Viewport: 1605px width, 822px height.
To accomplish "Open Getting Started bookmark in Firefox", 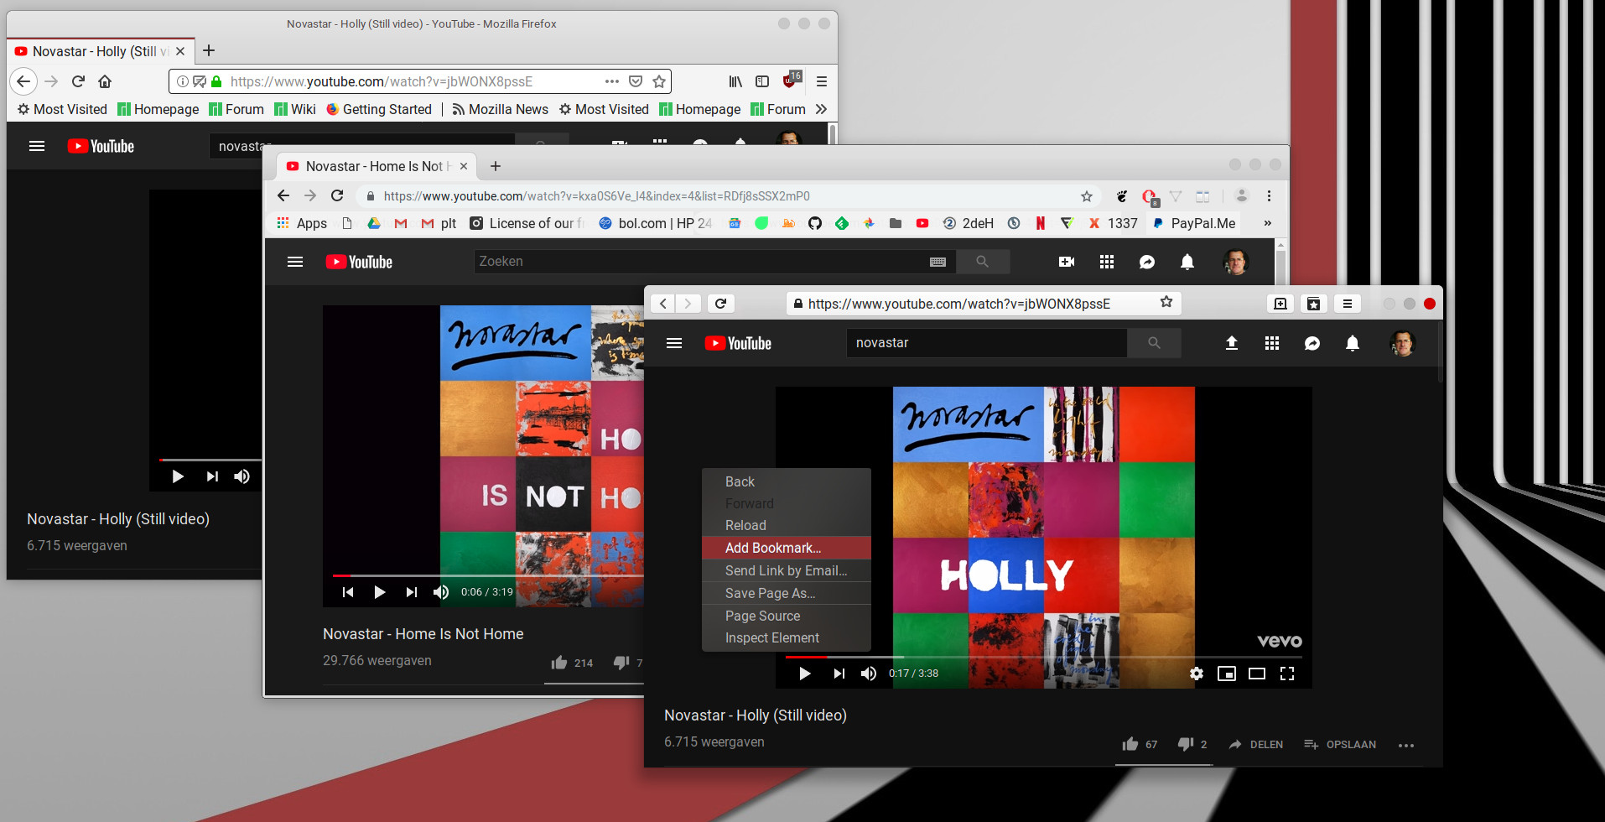I will point(379,109).
